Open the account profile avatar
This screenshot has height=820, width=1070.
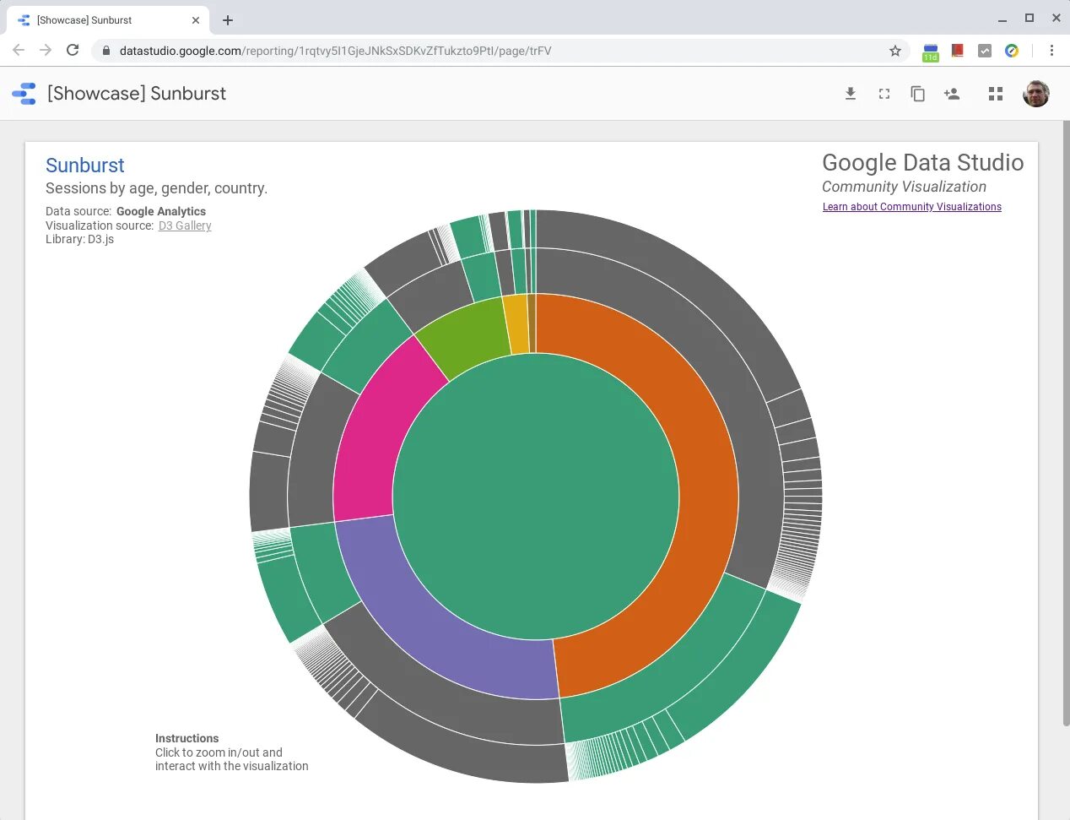coord(1036,94)
